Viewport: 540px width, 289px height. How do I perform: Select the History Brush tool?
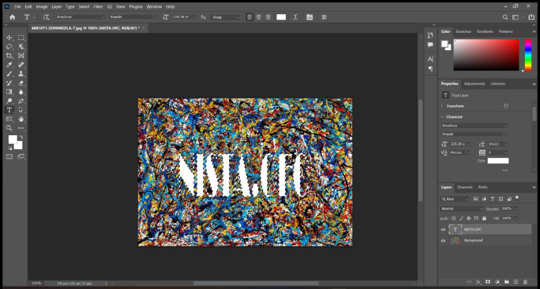coord(9,83)
